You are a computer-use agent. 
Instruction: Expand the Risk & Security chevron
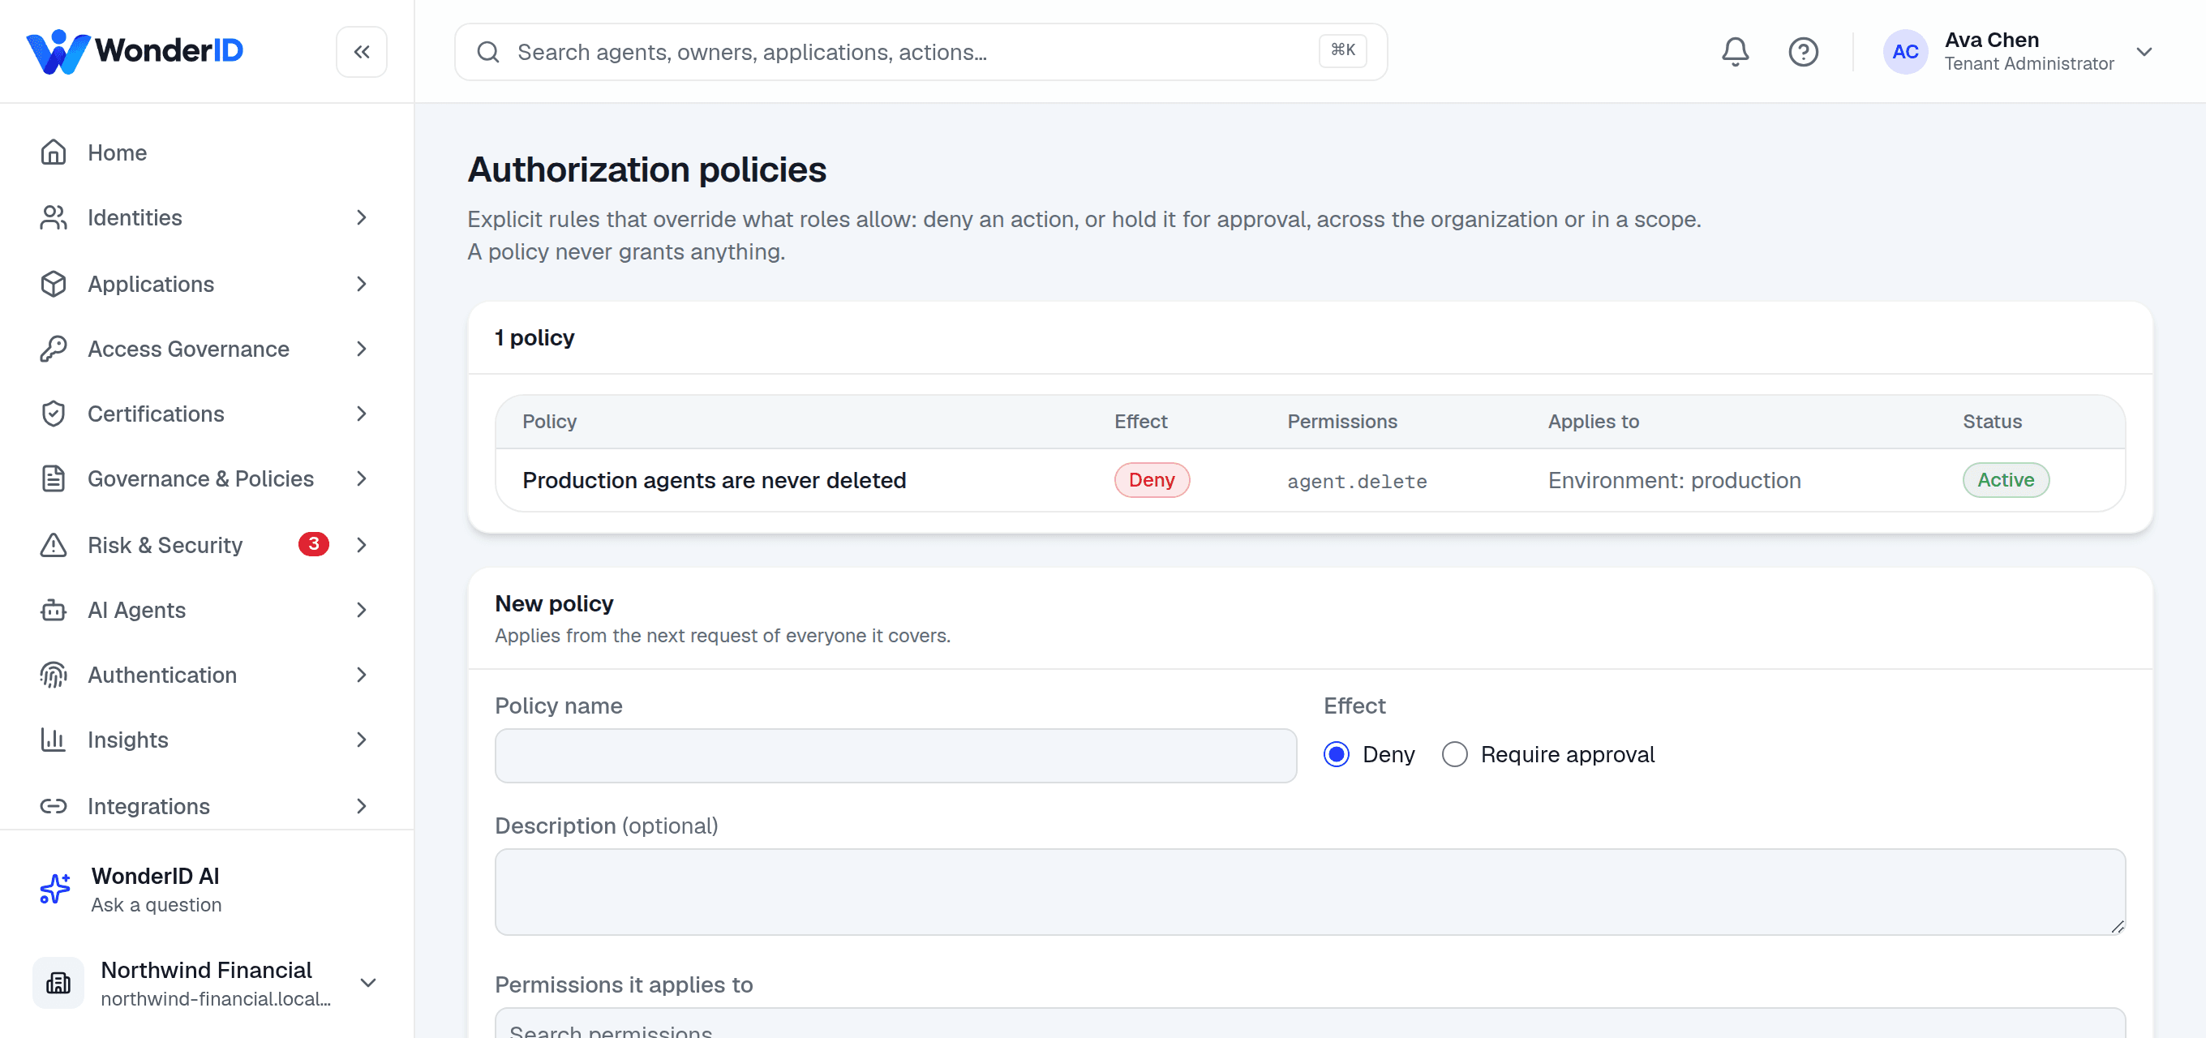tap(362, 546)
